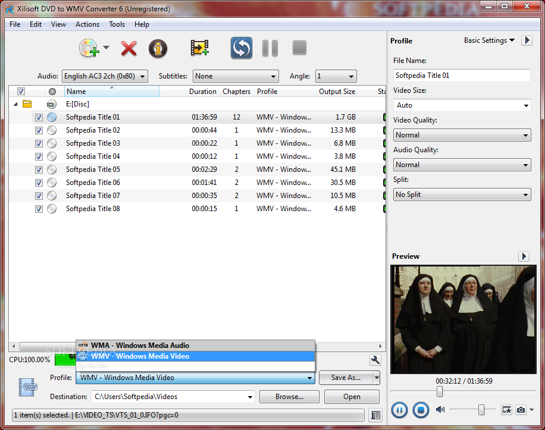Image resolution: width=545 pixels, height=430 pixels.
Task: Click the pause conversion toolbar icon
Action: pyautogui.click(x=270, y=48)
